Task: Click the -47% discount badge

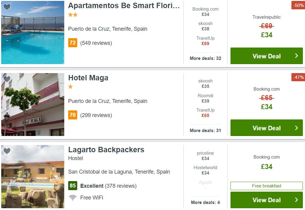Action: (298, 77)
